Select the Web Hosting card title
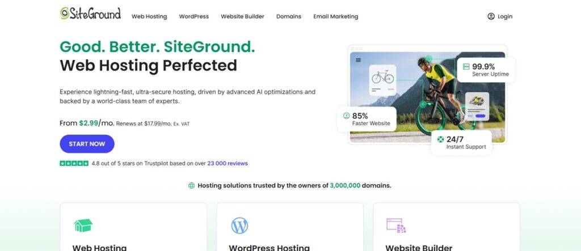The image size is (581, 251). point(99,248)
